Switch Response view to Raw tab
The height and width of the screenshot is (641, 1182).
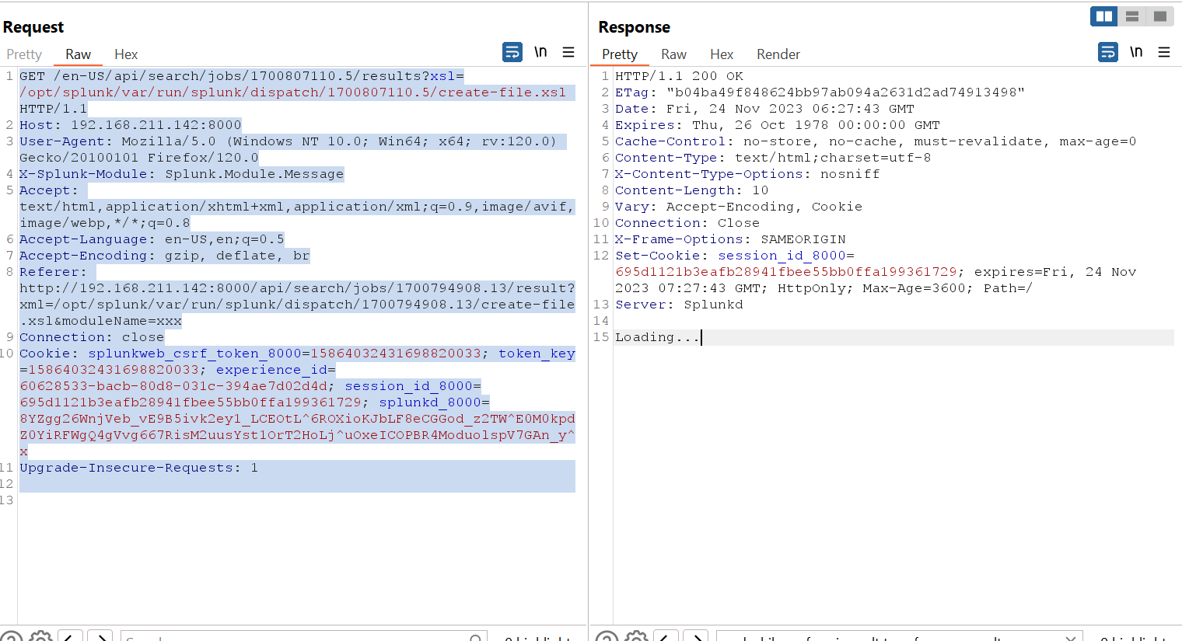(673, 54)
